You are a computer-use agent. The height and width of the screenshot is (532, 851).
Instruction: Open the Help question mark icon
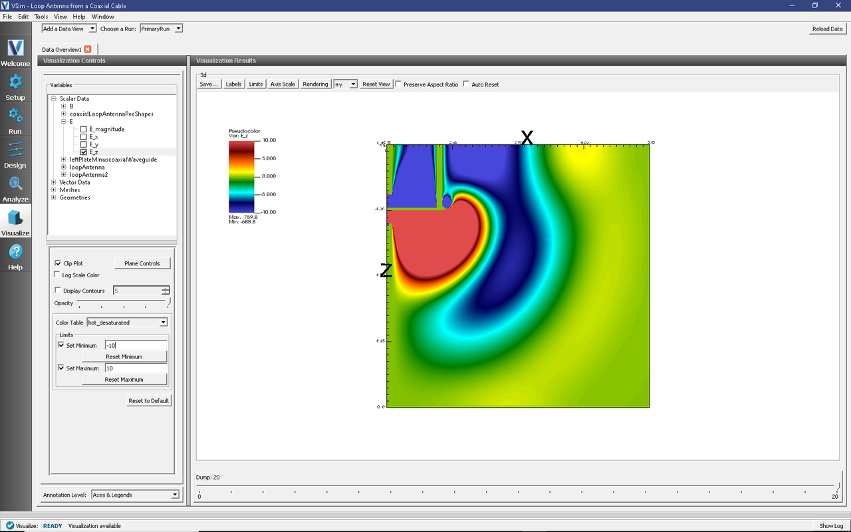coord(15,256)
